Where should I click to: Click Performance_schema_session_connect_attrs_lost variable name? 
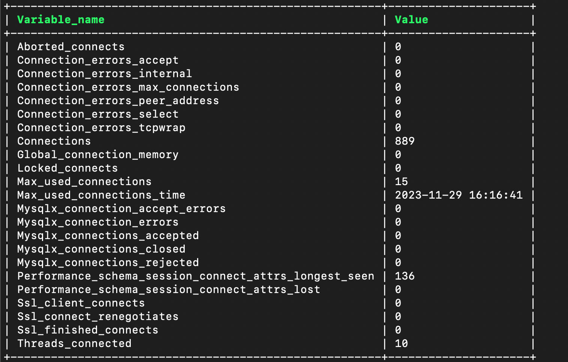pos(169,290)
